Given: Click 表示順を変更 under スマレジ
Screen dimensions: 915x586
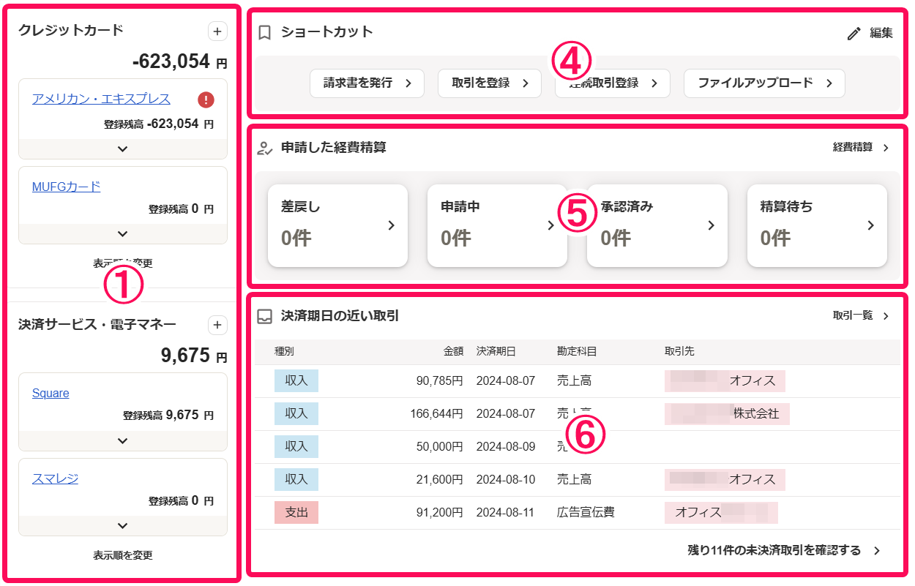Looking at the screenshot, I should click(123, 555).
